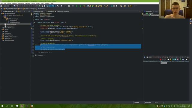192x108 pixels.
Task: Expand the WikiPediaParser project
Action: point(1,35)
